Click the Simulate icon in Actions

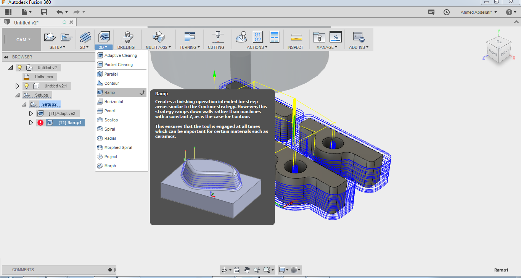241,37
